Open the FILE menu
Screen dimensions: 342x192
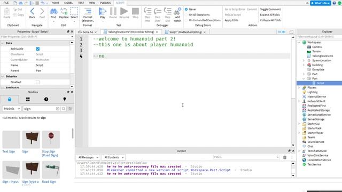[x=6, y=3]
